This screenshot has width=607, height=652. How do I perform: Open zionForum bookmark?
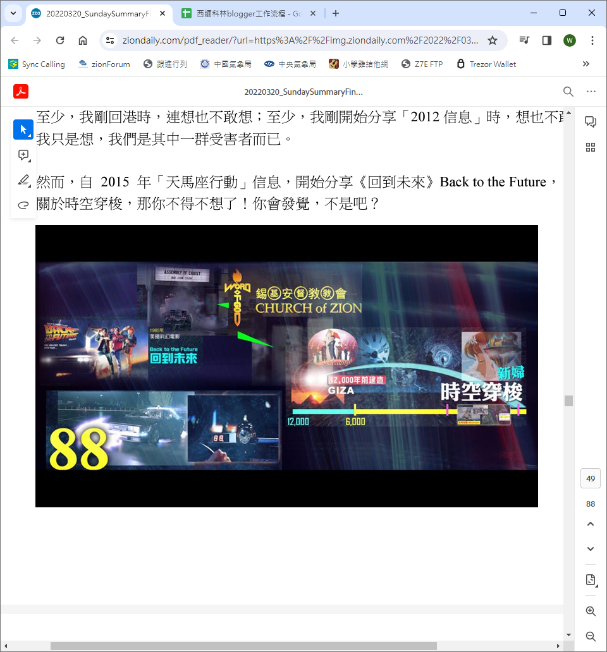click(104, 64)
